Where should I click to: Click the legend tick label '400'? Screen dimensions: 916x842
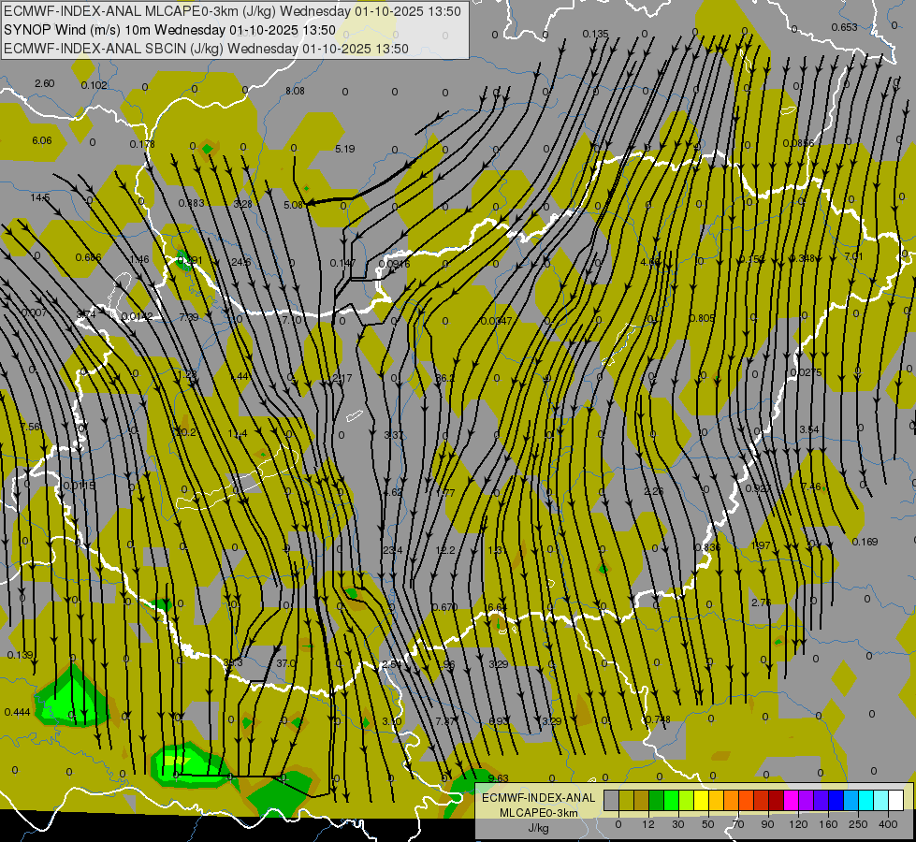coord(888,824)
